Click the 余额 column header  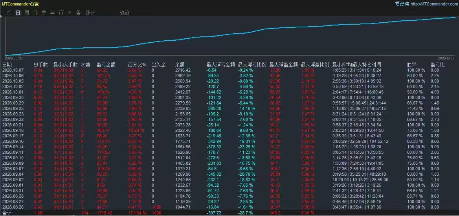pyautogui.click(x=180, y=65)
